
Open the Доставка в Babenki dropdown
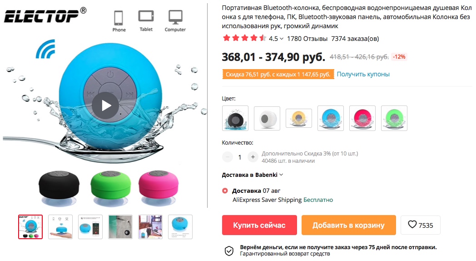click(253, 175)
